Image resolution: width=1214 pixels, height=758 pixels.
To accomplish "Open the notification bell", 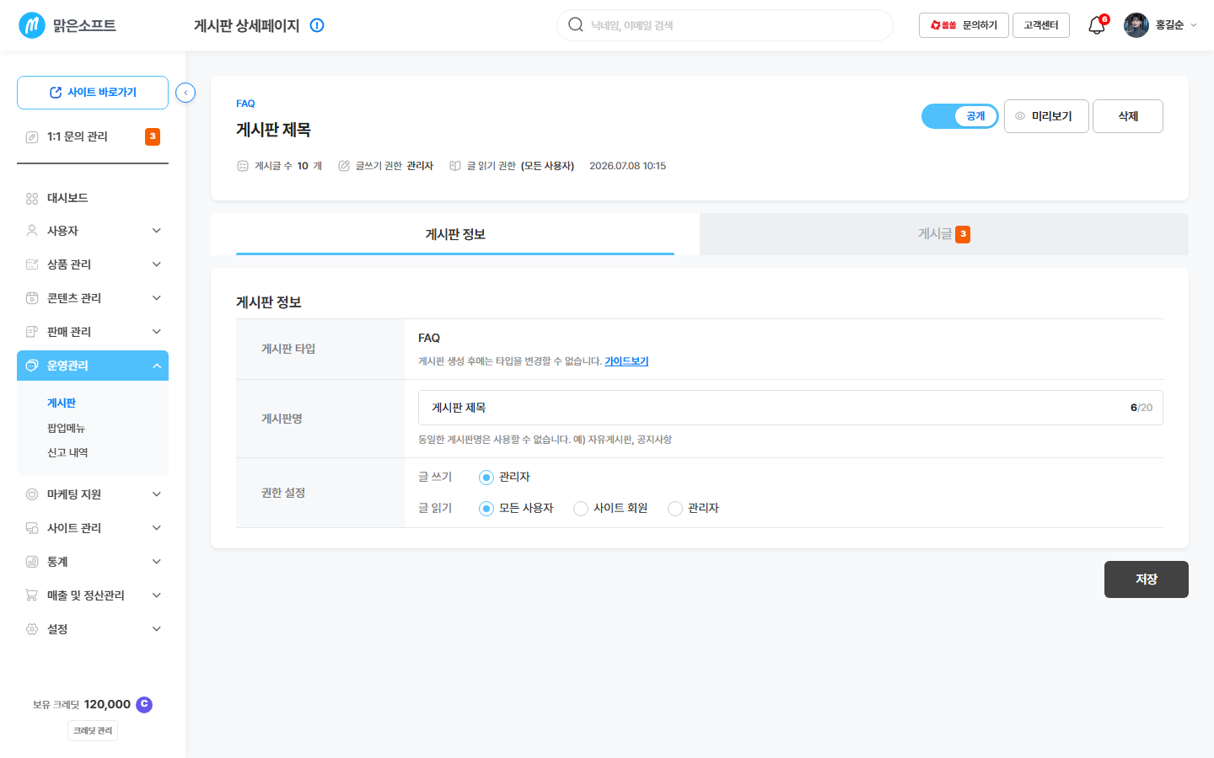I will click(1097, 25).
